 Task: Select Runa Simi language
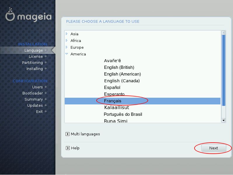(115, 121)
